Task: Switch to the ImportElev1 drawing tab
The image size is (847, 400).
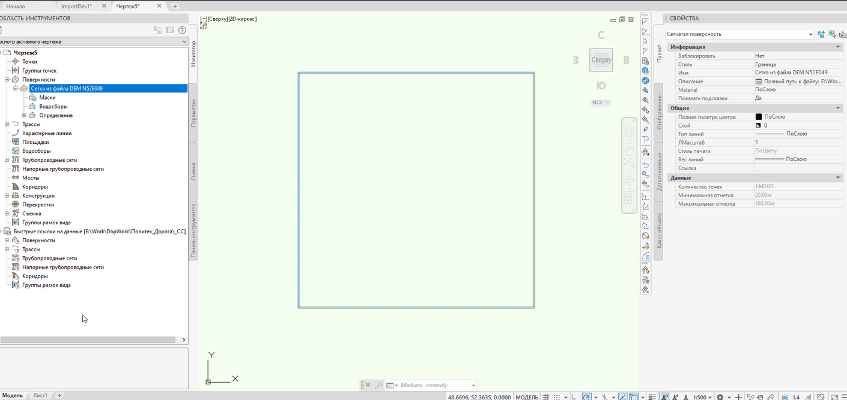Action: pos(76,6)
